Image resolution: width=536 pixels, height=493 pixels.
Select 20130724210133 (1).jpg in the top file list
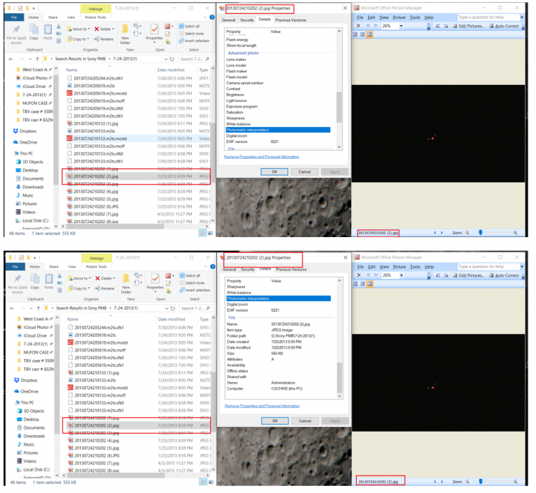pos(93,123)
